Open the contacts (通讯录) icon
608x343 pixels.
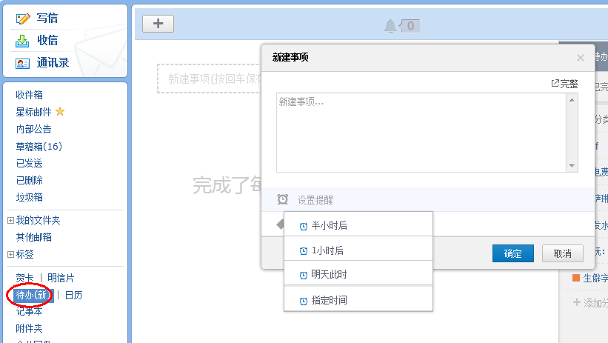23,63
